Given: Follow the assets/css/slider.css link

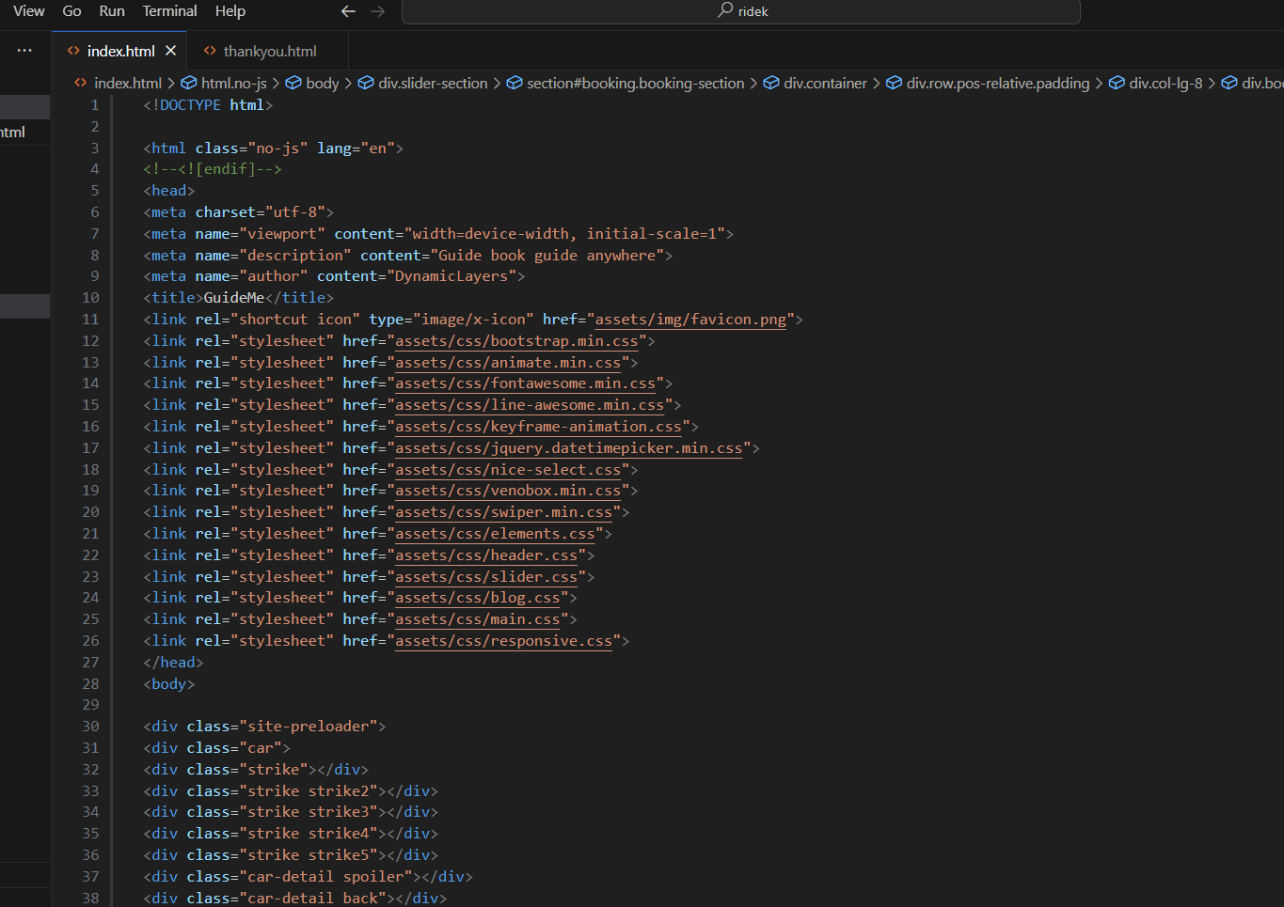Looking at the screenshot, I should [x=486, y=577].
